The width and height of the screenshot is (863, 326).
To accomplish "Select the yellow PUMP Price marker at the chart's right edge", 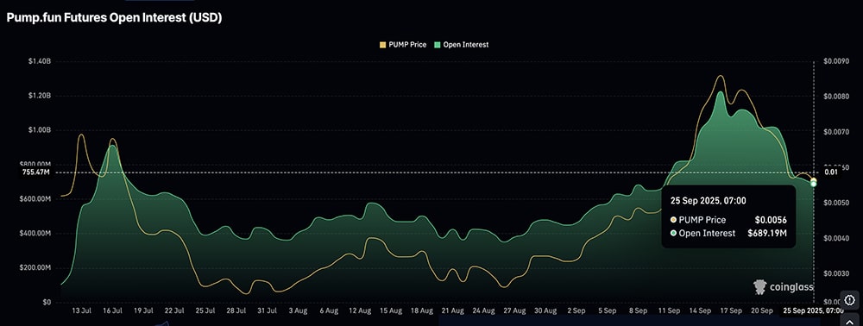I will click(x=814, y=180).
